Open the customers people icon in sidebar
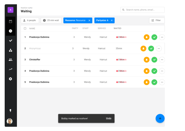 [x=10, y=60]
